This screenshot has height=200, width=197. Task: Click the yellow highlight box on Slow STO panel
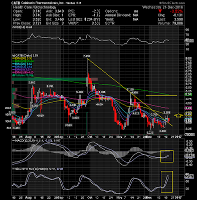point(167,181)
